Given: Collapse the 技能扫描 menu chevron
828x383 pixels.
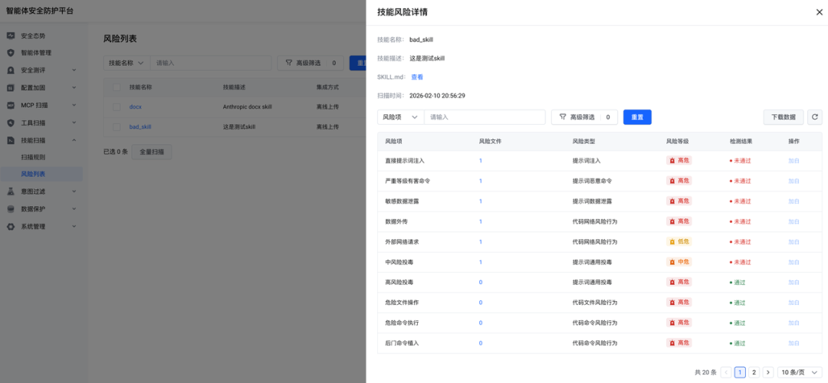Looking at the screenshot, I should coord(74,140).
